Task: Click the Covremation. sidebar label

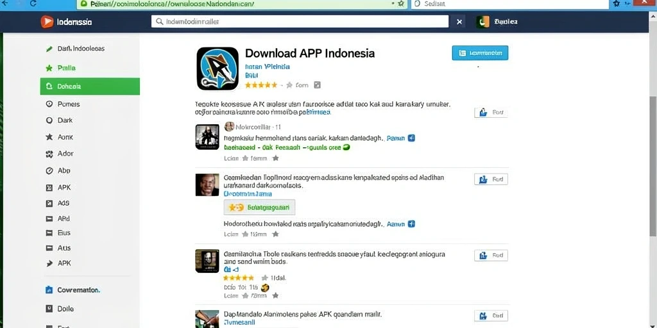Action: click(x=79, y=290)
